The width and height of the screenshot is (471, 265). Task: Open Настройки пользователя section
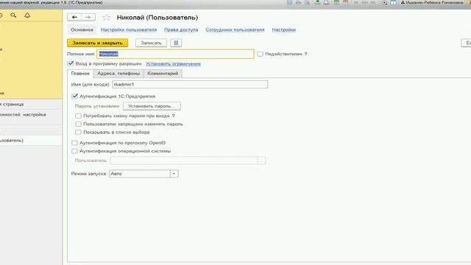[x=129, y=29]
